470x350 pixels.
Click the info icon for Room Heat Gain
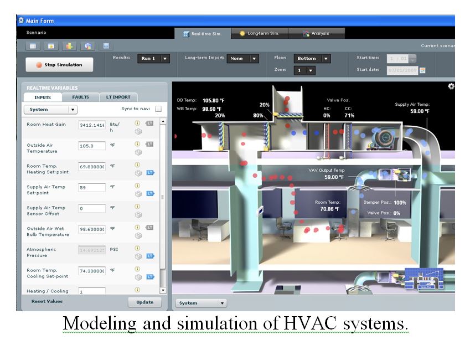[x=137, y=122]
